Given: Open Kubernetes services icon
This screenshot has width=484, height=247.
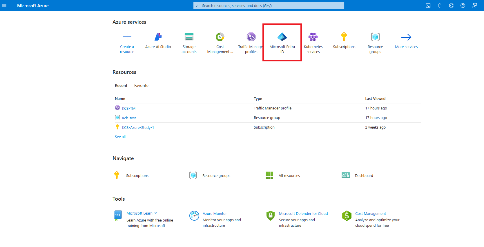Looking at the screenshot, I should pyautogui.click(x=313, y=37).
